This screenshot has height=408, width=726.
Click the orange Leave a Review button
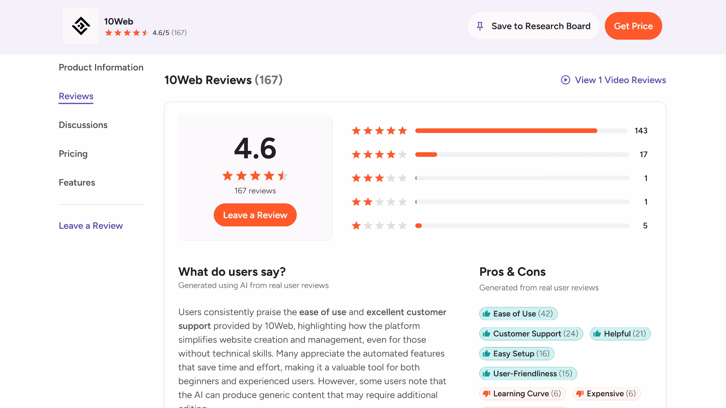255,215
